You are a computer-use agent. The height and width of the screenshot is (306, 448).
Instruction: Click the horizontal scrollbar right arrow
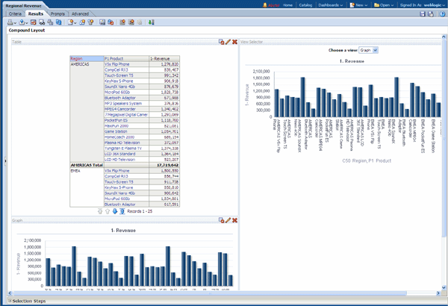pyautogui.click(x=438, y=293)
